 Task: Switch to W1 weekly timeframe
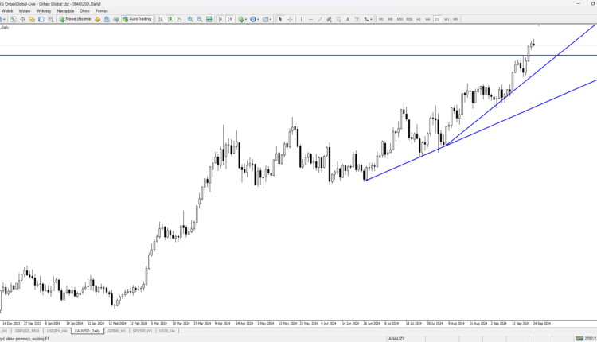[447, 19]
